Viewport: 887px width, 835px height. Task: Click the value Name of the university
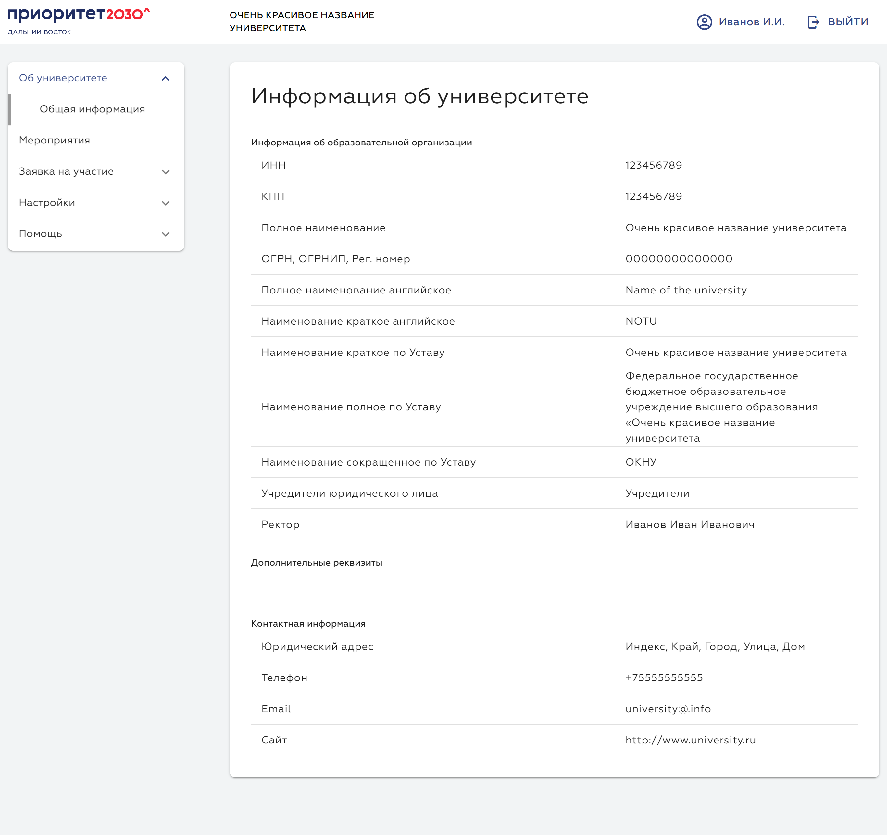click(686, 290)
